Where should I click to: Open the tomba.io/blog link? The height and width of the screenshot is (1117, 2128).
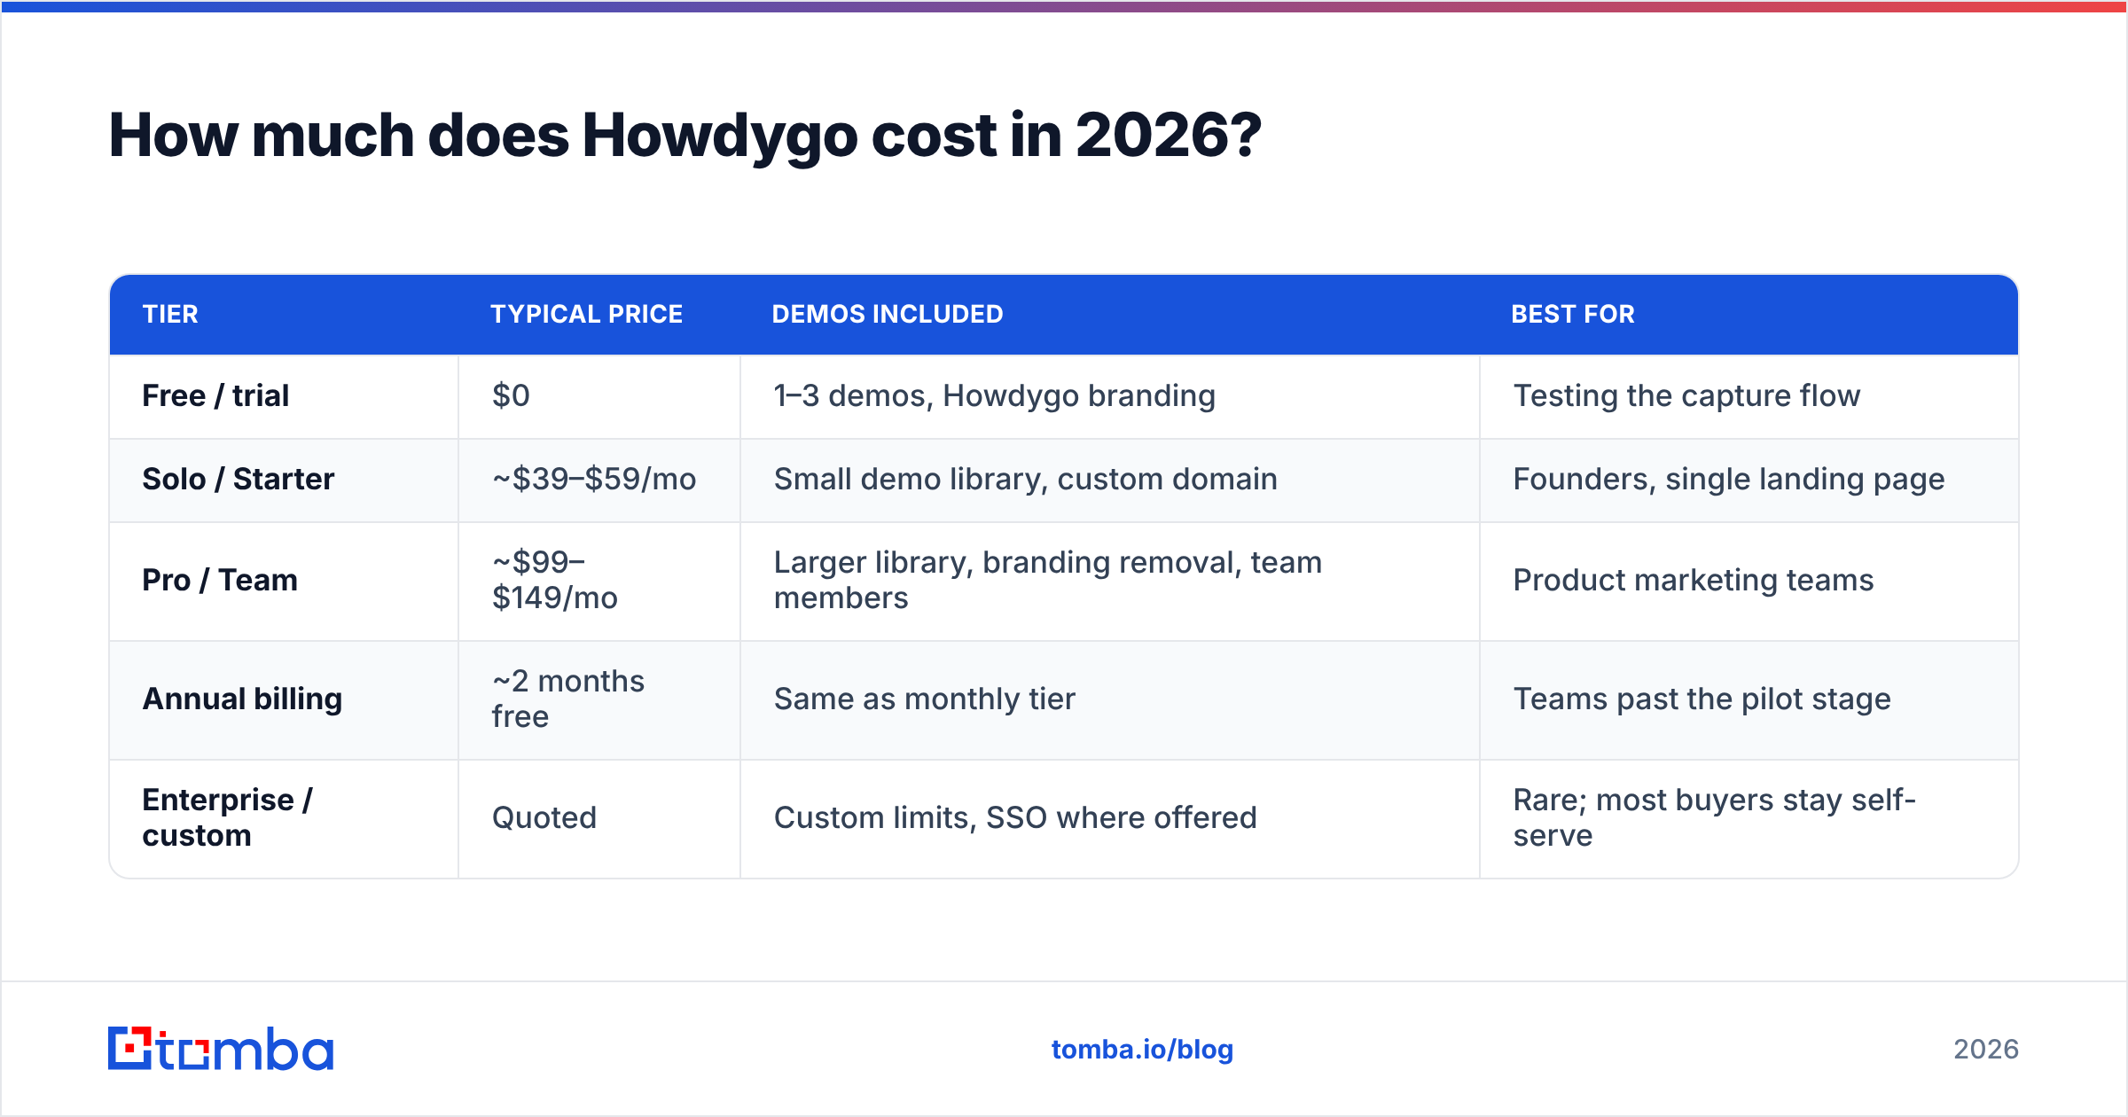(x=1142, y=1050)
